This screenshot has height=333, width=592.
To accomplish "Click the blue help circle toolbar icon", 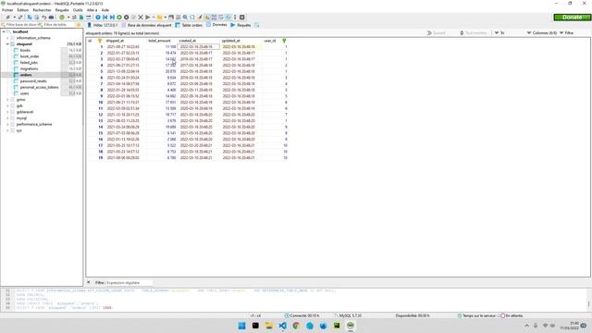I will tap(98, 18).
